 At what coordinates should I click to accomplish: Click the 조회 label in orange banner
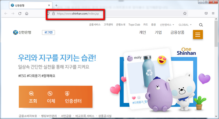click(x=33, y=101)
